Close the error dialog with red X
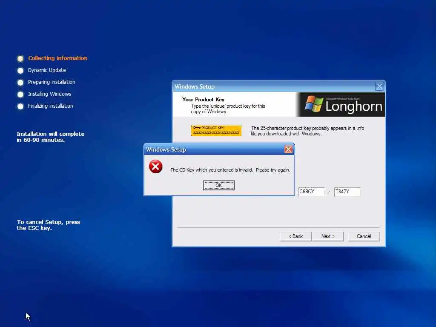This screenshot has height=327, width=436. [288, 149]
